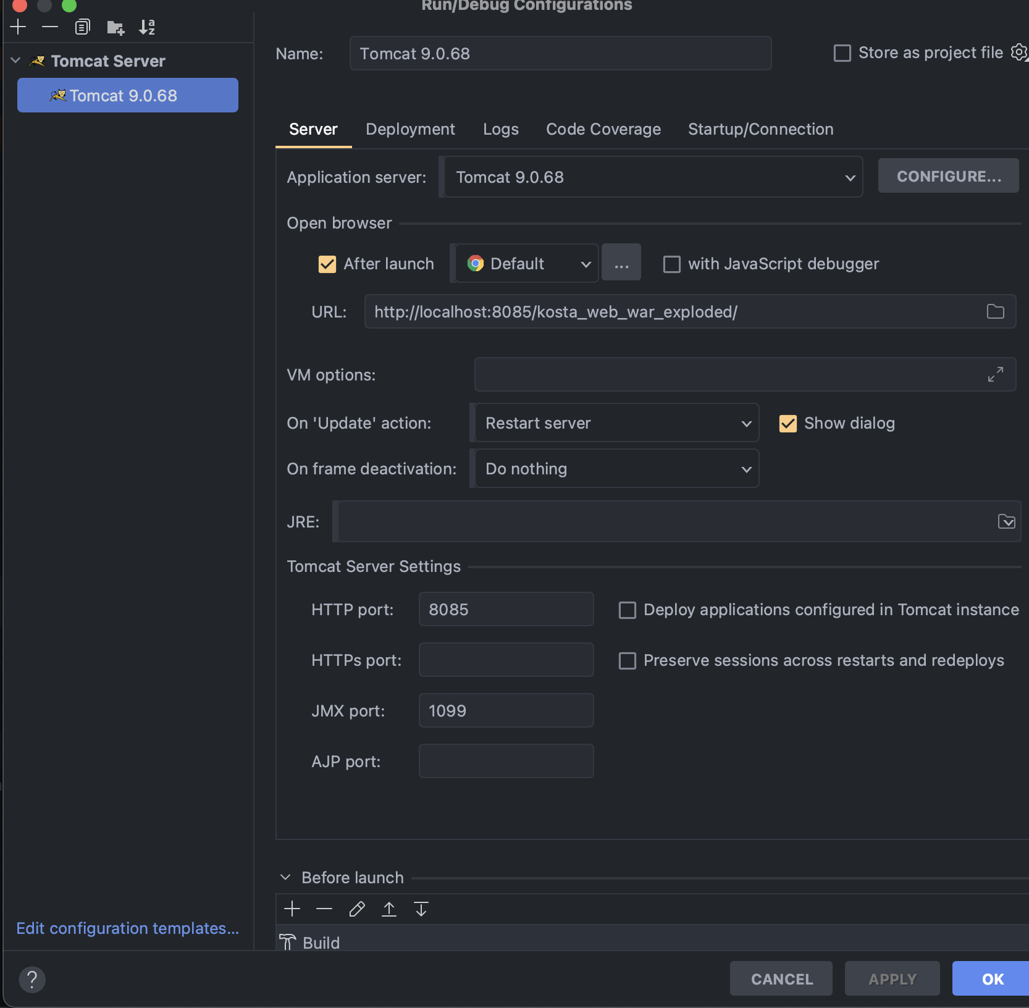Click the HTTPs port field
This screenshot has width=1029, height=1008.
tap(506, 660)
